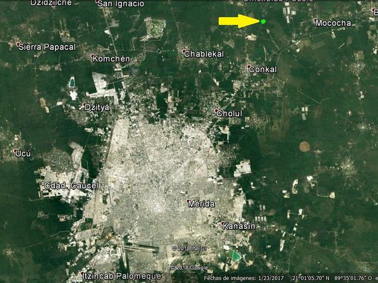Select the Dzidzilche label at the top
This screenshot has height=283, width=378.
pos(51,3)
